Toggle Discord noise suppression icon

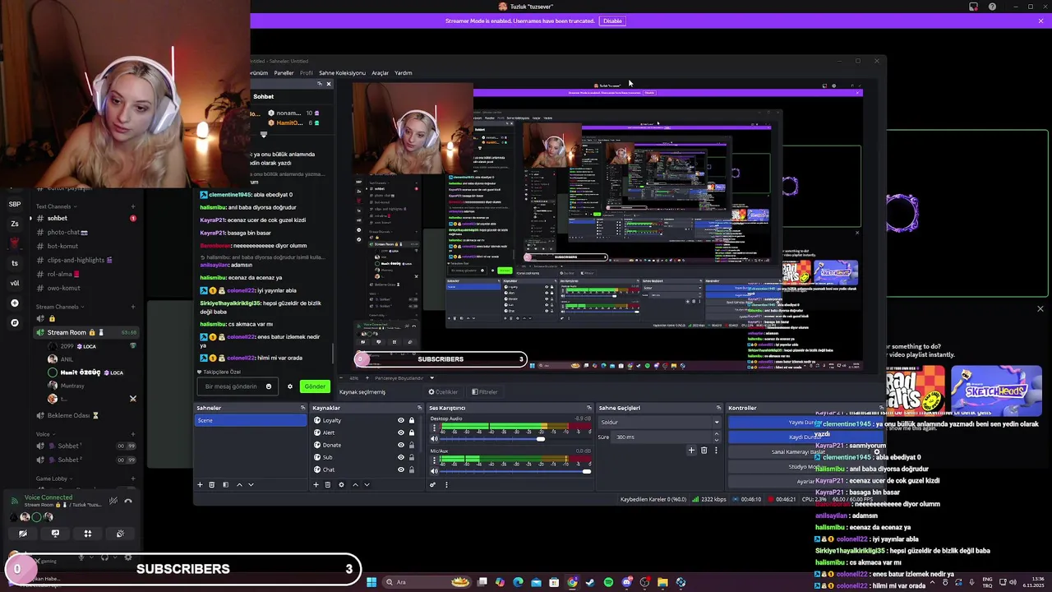click(x=113, y=501)
